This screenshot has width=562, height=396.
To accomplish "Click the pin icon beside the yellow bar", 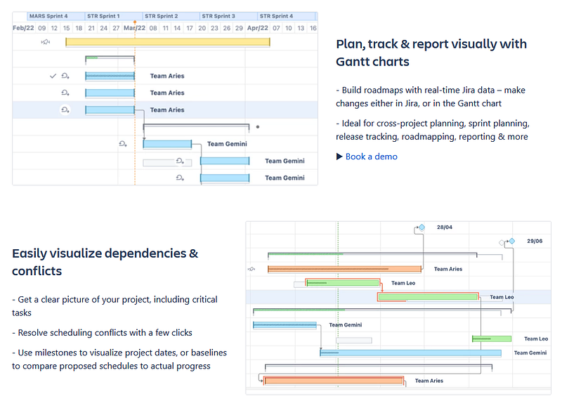I will [46, 42].
